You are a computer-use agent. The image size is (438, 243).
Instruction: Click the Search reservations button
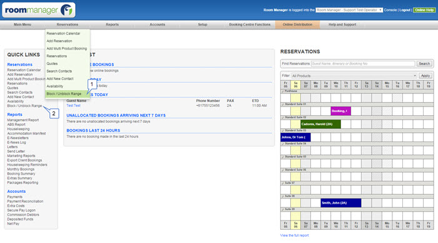424,64
